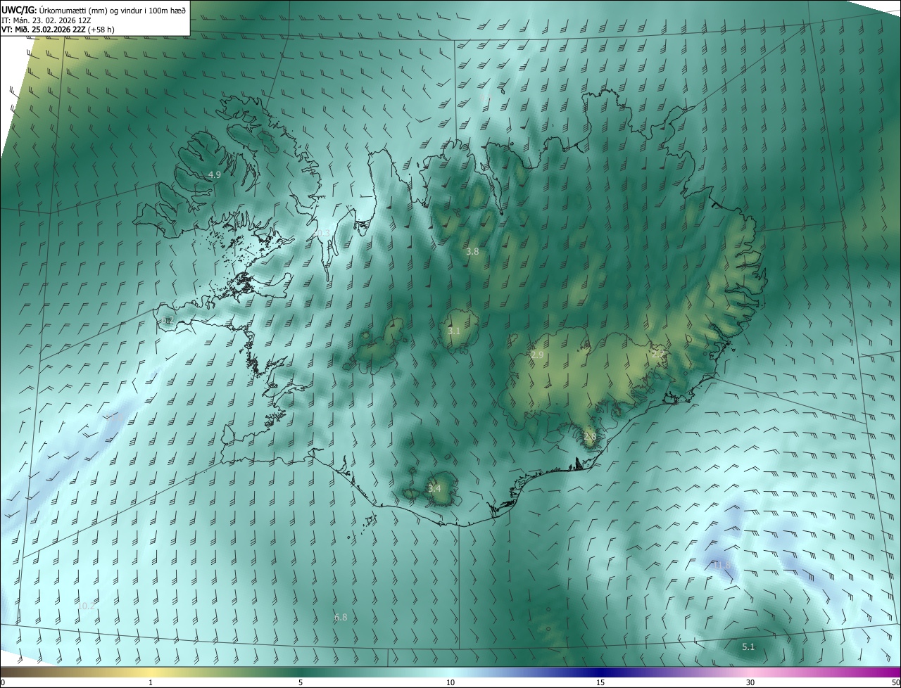The height and width of the screenshot is (688, 901).
Task: Click the init time "IT: Mán. 23. 02. 2026 12Z"
Action: point(46,20)
